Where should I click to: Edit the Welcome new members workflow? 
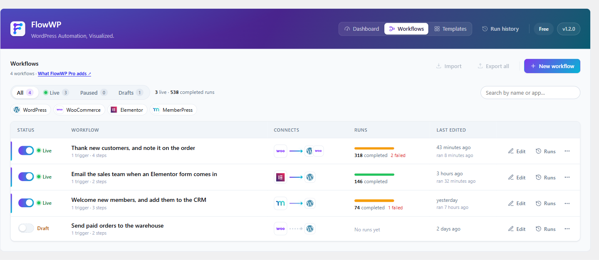point(517,204)
